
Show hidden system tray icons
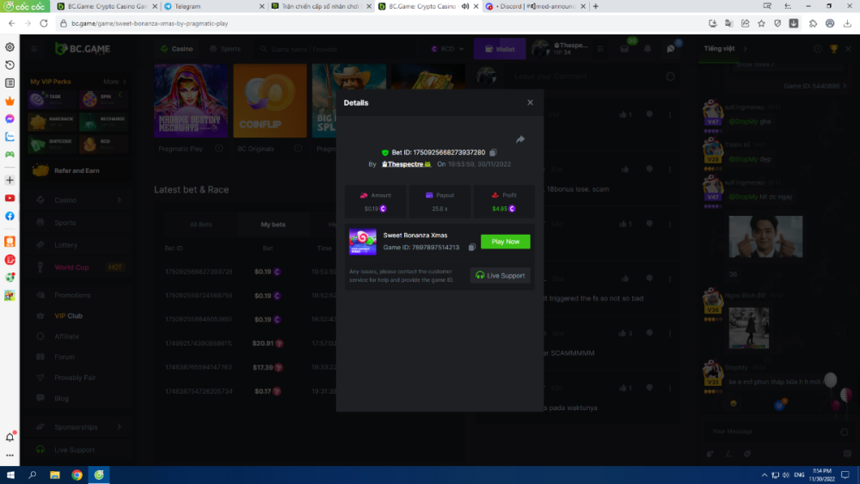click(765, 475)
